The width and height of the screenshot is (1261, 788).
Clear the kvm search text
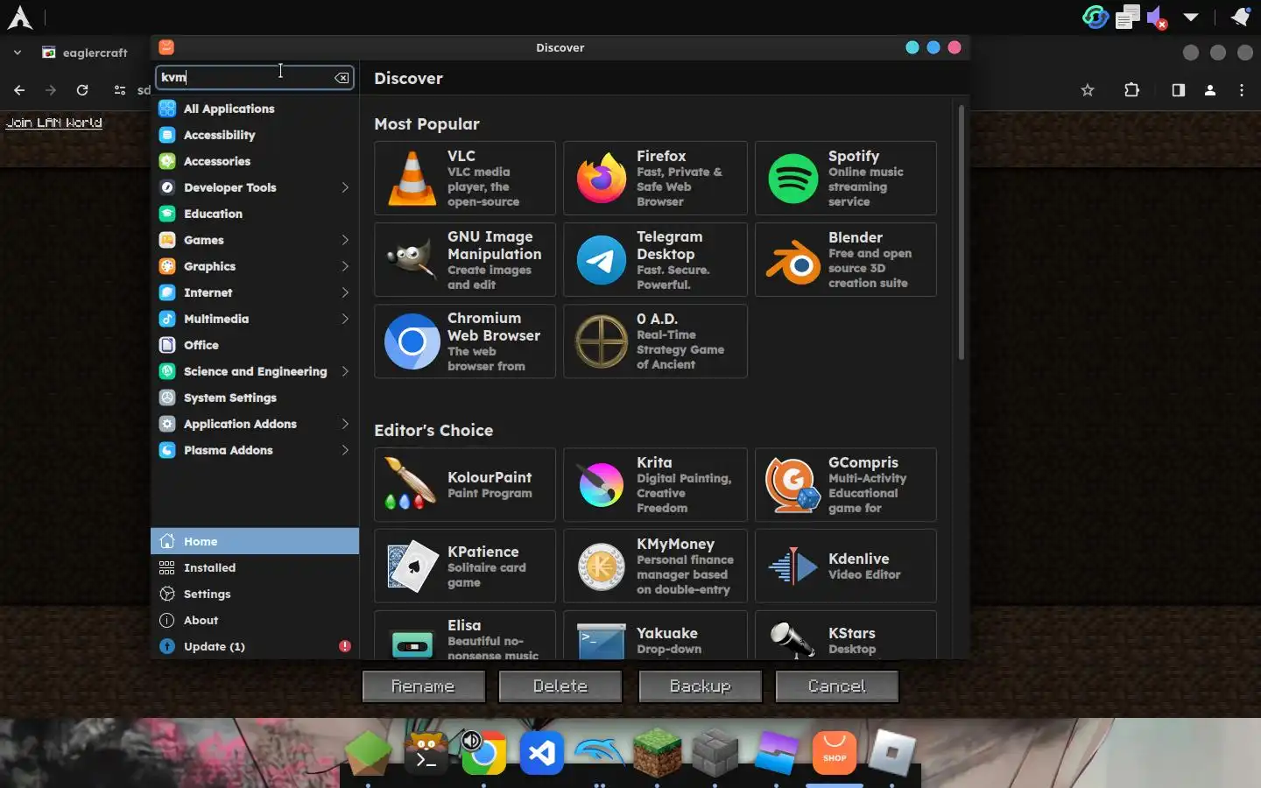(342, 78)
